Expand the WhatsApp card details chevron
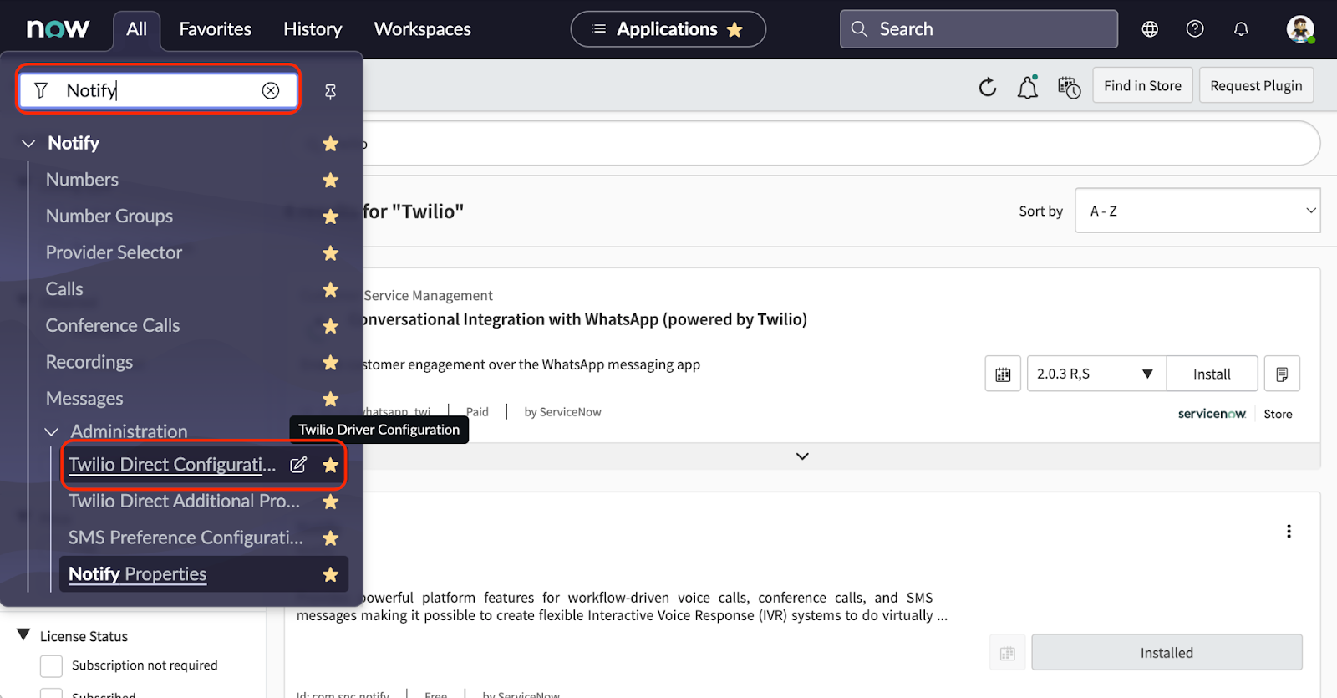This screenshot has height=698, width=1337. (802, 456)
